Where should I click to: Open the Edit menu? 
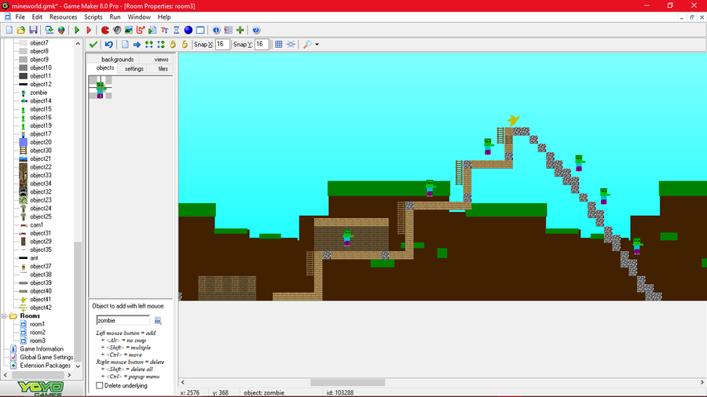[37, 17]
